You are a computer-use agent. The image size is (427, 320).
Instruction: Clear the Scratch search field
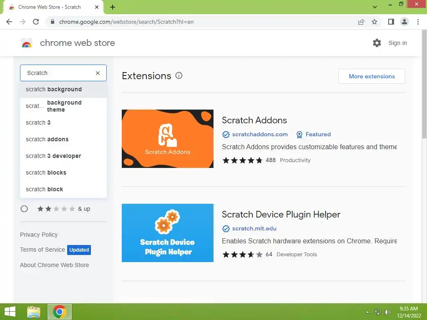coord(98,73)
